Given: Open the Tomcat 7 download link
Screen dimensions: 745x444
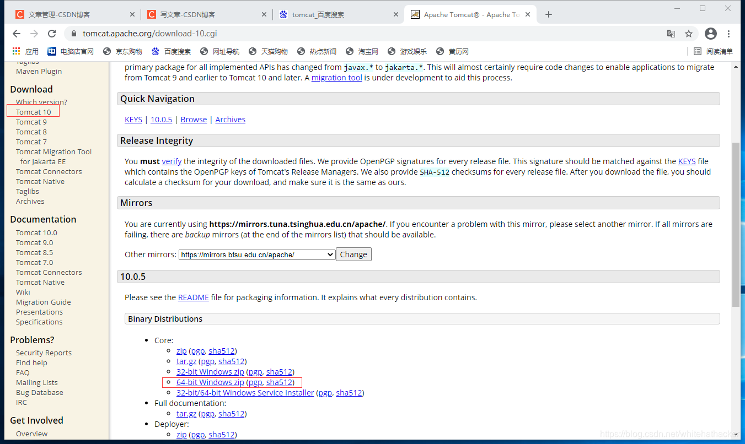Looking at the screenshot, I should (x=31, y=142).
